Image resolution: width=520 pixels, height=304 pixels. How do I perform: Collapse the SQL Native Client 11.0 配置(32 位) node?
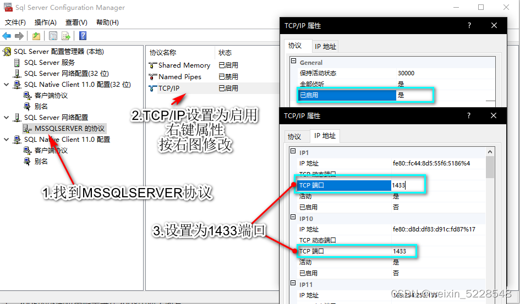click(x=6, y=85)
